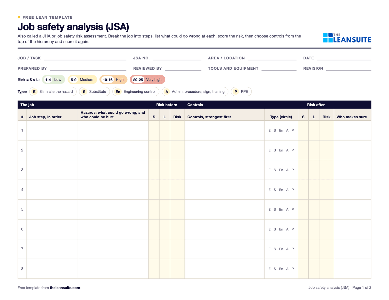
Task: Circle the En type letter in row 3
Action: [281, 170]
